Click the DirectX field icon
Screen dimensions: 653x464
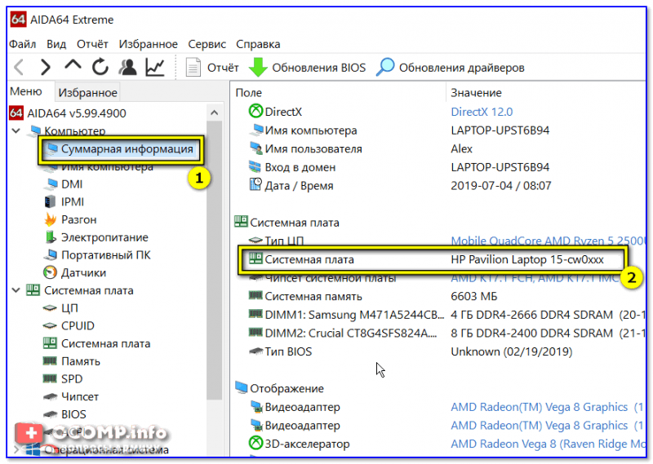255,111
